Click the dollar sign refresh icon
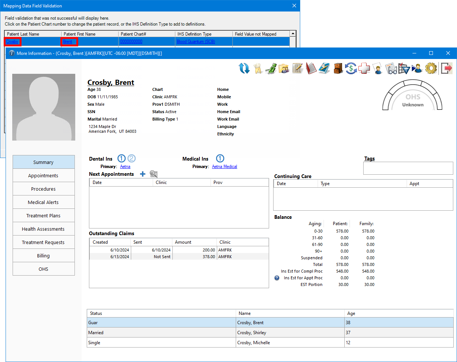The image size is (457, 362). pos(351,68)
